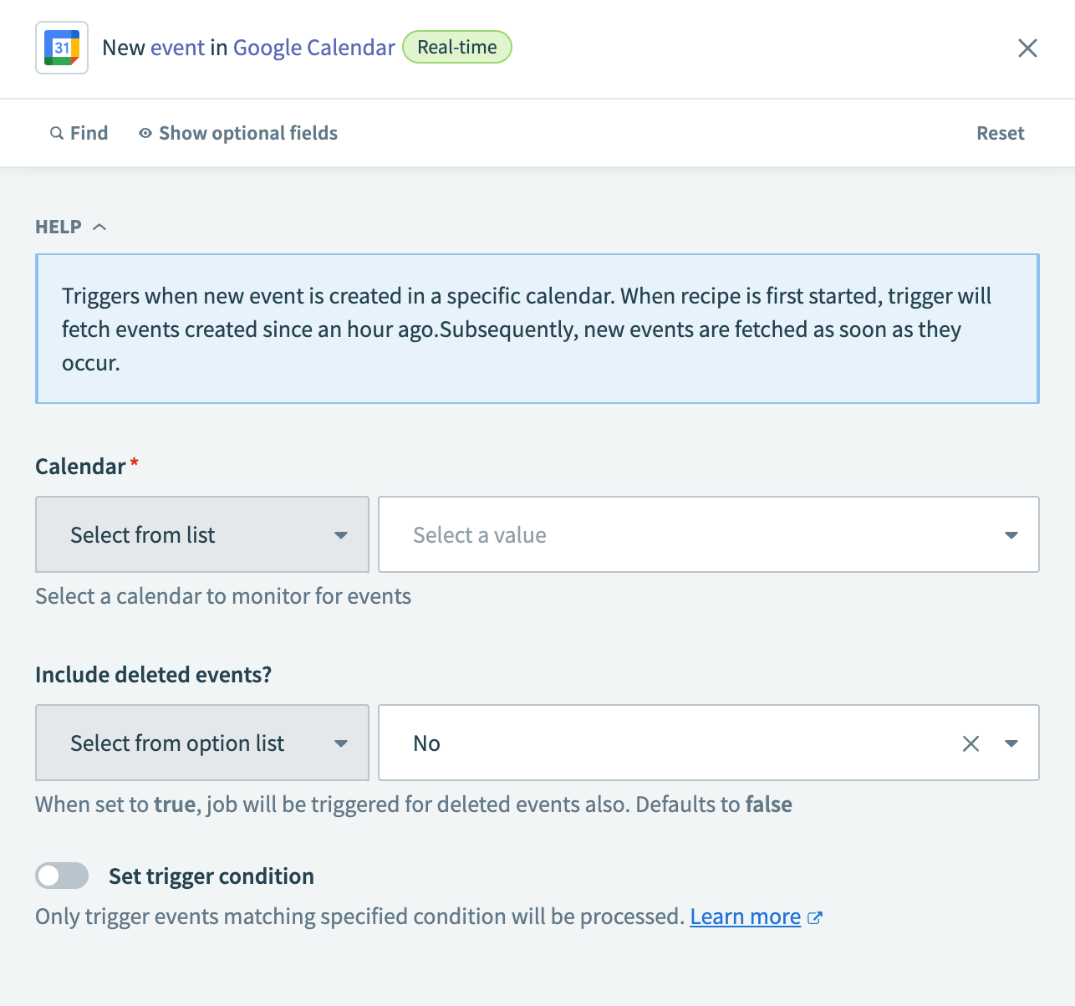1075x1006 pixels.
Task: Clear the "No" value with the X icon
Action: click(971, 743)
